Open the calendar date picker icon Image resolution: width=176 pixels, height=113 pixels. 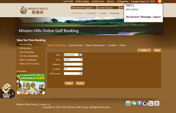(81, 55)
